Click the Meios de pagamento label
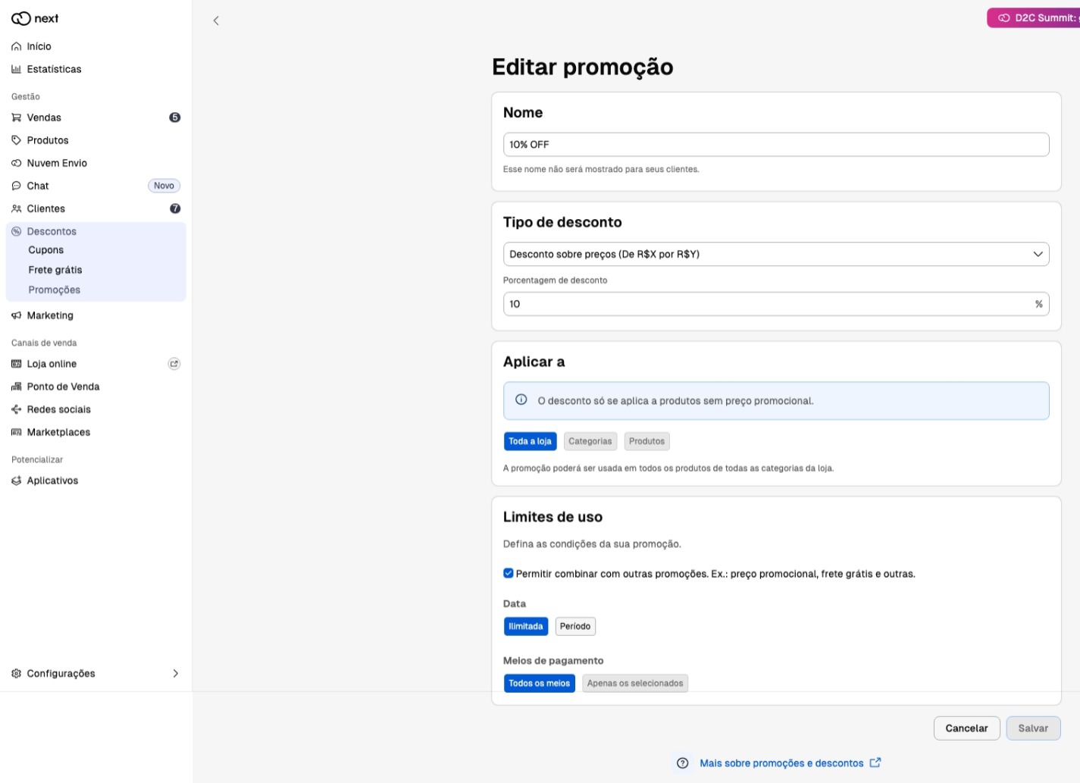The height and width of the screenshot is (783, 1080). [x=553, y=661]
